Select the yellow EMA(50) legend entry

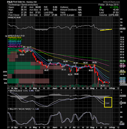tap(15, 38)
